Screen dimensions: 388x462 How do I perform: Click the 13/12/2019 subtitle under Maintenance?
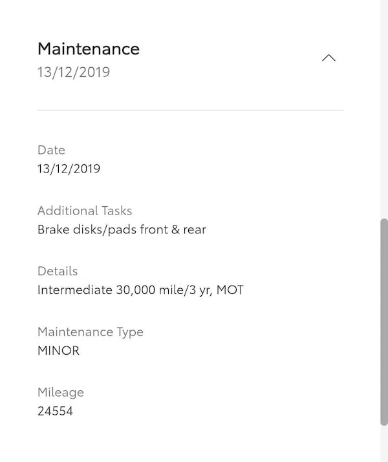(x=74, y=72)
